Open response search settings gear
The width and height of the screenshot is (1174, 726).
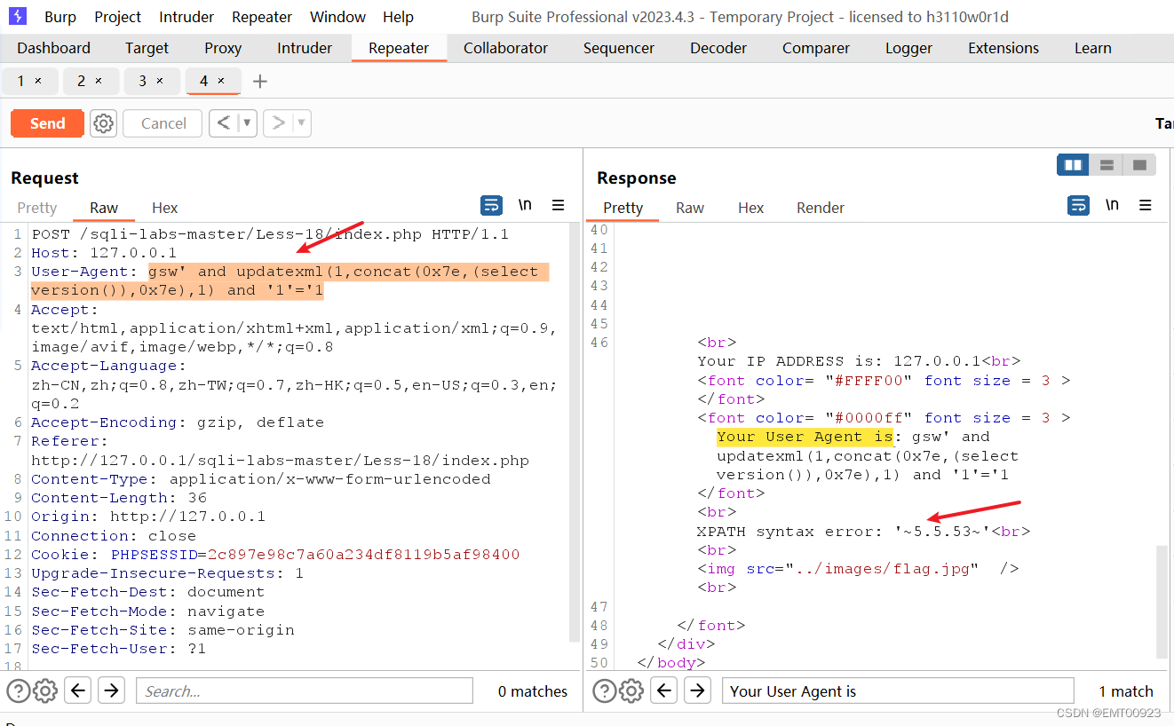(631, 690)
